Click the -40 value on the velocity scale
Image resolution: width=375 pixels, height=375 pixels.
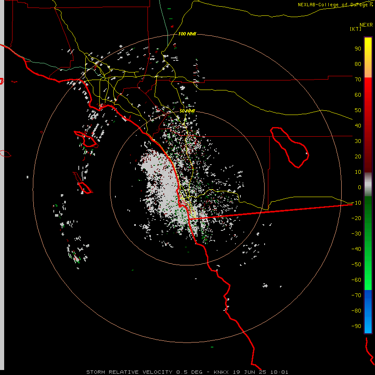356,249
